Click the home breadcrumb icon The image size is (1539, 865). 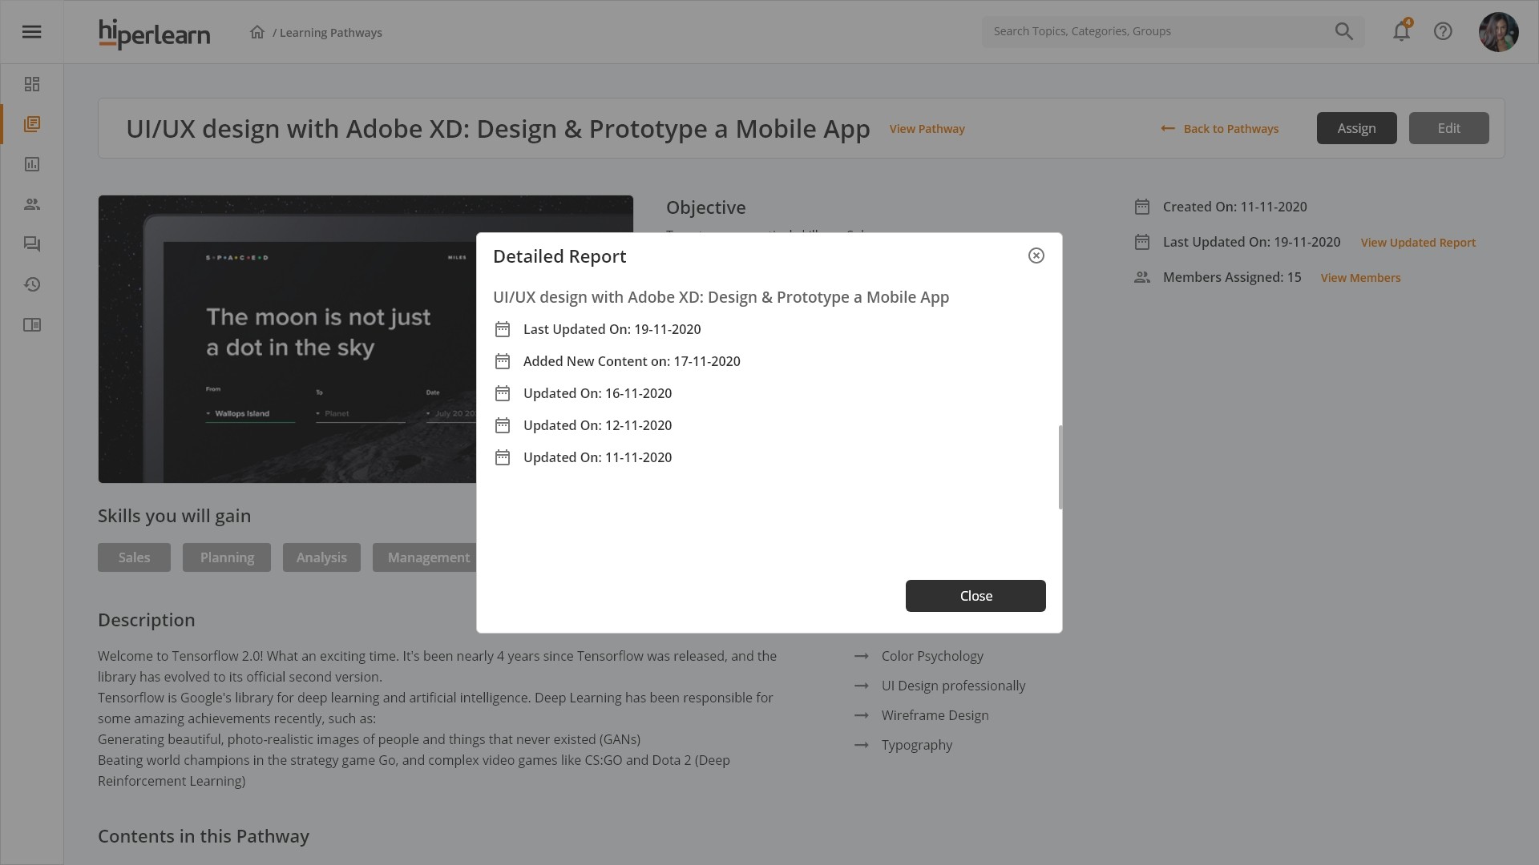click(256, 32)
